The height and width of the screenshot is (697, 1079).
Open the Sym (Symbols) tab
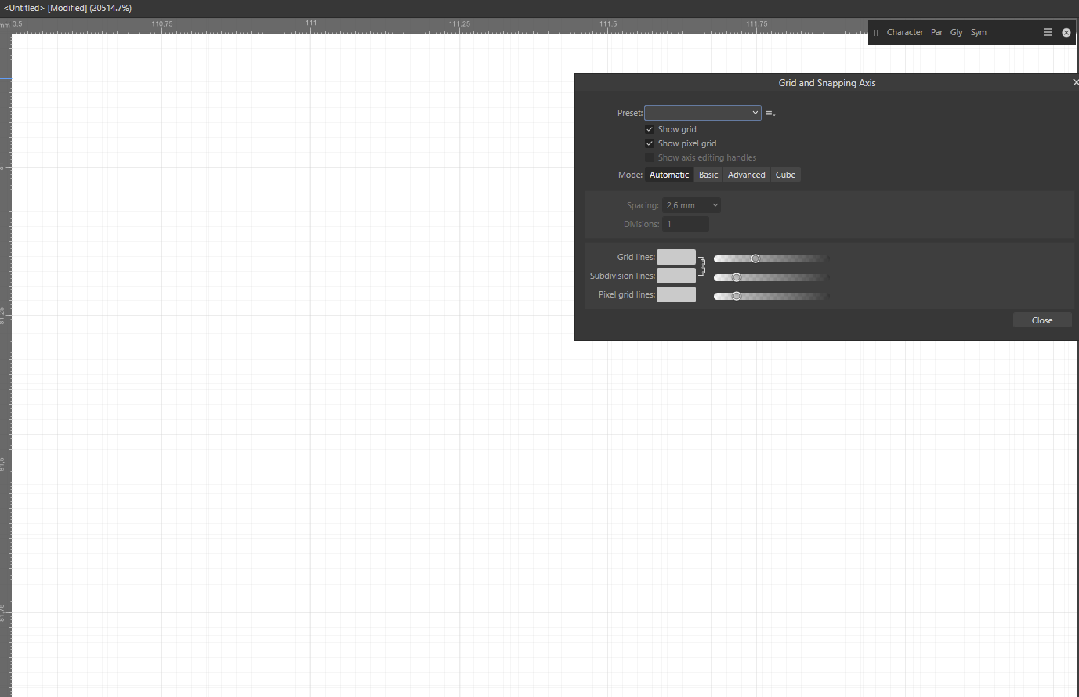[x=978, y=32]
